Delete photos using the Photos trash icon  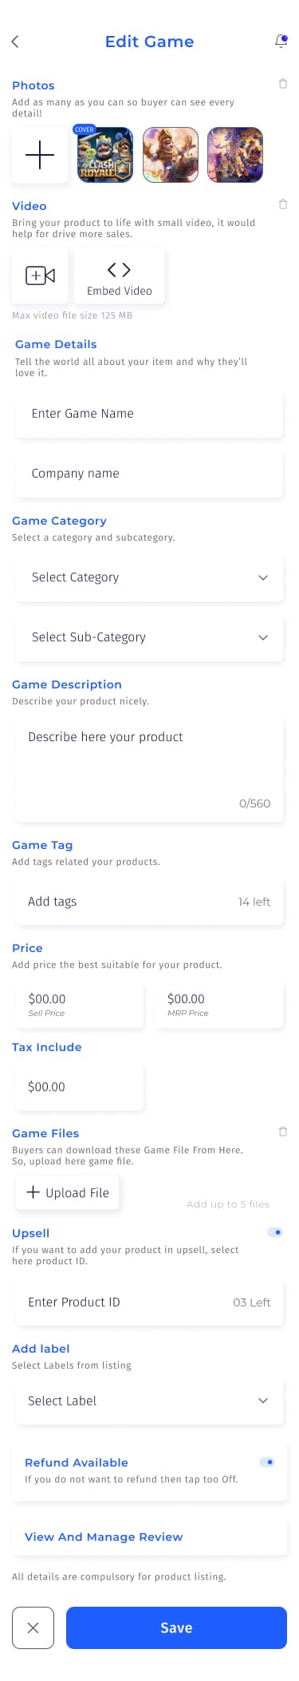282,84
